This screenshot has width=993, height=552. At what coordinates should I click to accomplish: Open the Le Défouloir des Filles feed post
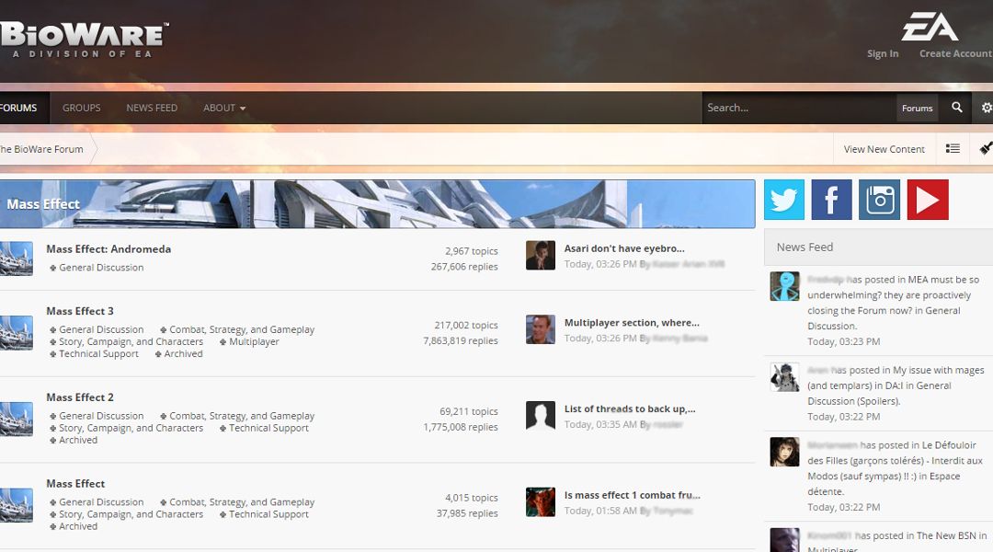895,468
